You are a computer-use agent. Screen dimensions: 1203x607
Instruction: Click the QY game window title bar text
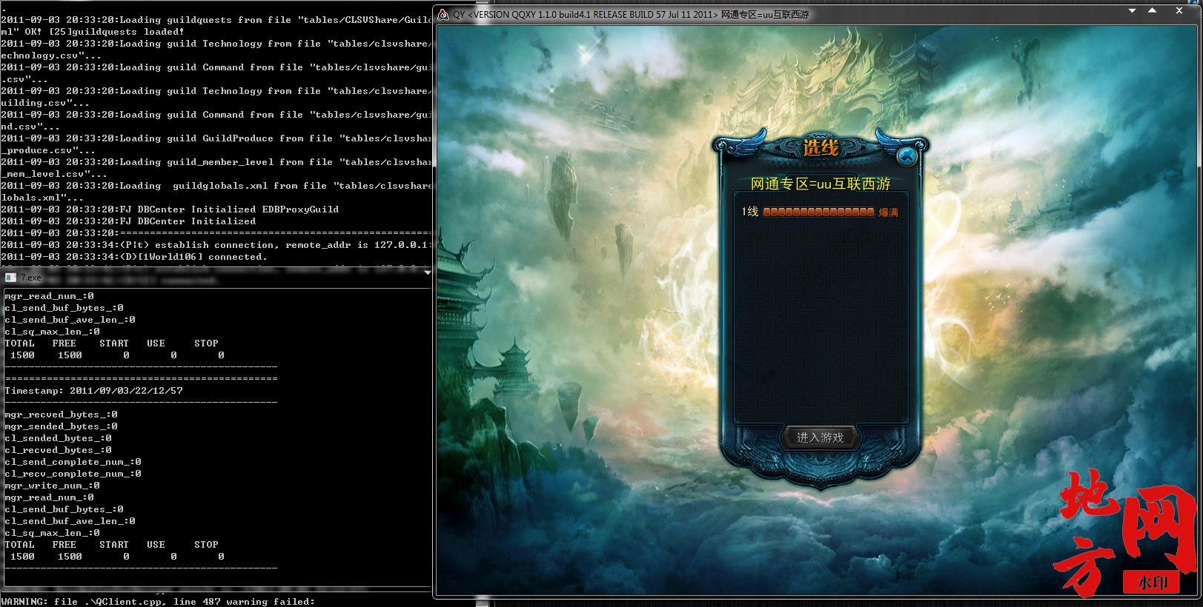tap(631, 14)
